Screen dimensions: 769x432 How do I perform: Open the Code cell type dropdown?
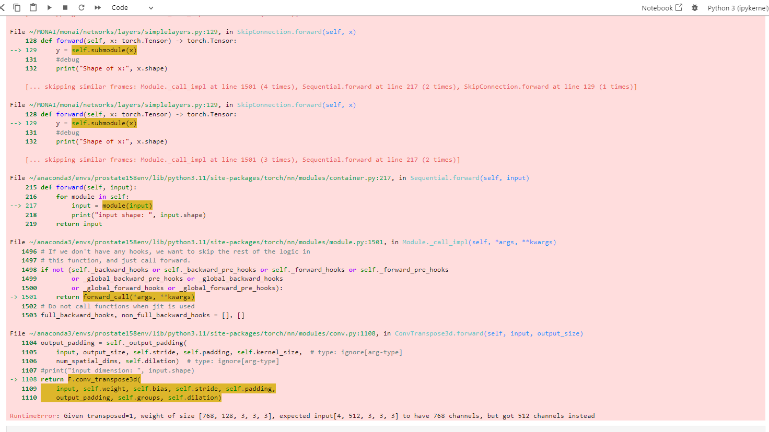click(x=120, y=8)
